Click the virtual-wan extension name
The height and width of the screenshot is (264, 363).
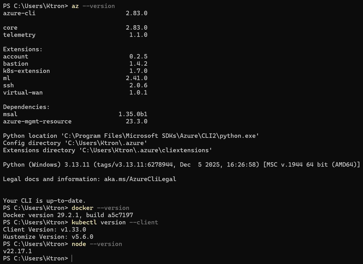pyautogui.click(x=23, y=92)
